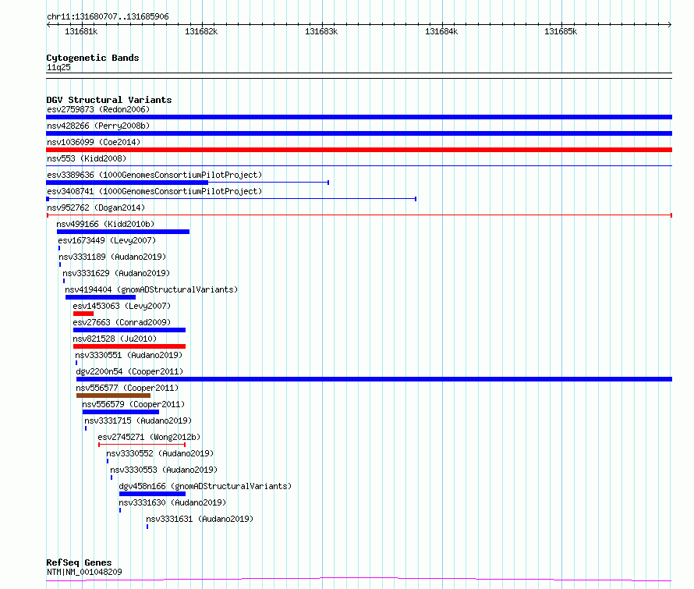Open nsv4194404 gnomAD variant label
This screenshot has width=694, height=589.
click(x=151, y=289)
